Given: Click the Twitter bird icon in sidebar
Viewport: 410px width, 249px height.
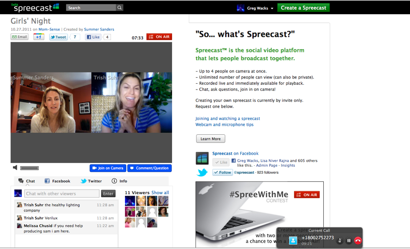Looking at the screenshot, I should pos(202,172).
